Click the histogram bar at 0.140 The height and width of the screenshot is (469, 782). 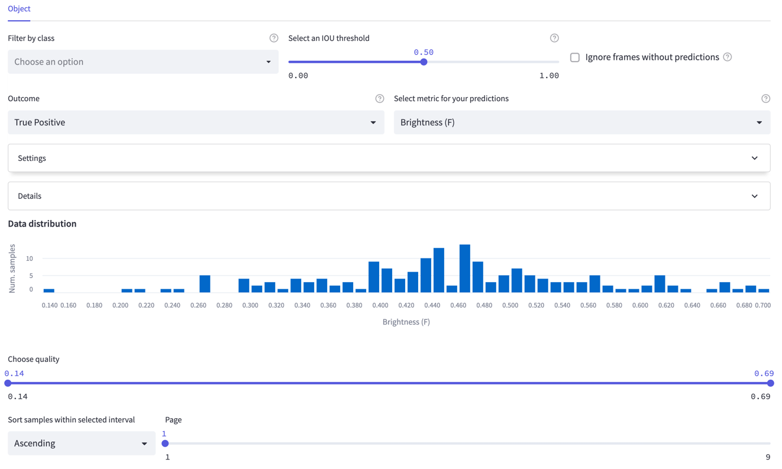point(49,290)
